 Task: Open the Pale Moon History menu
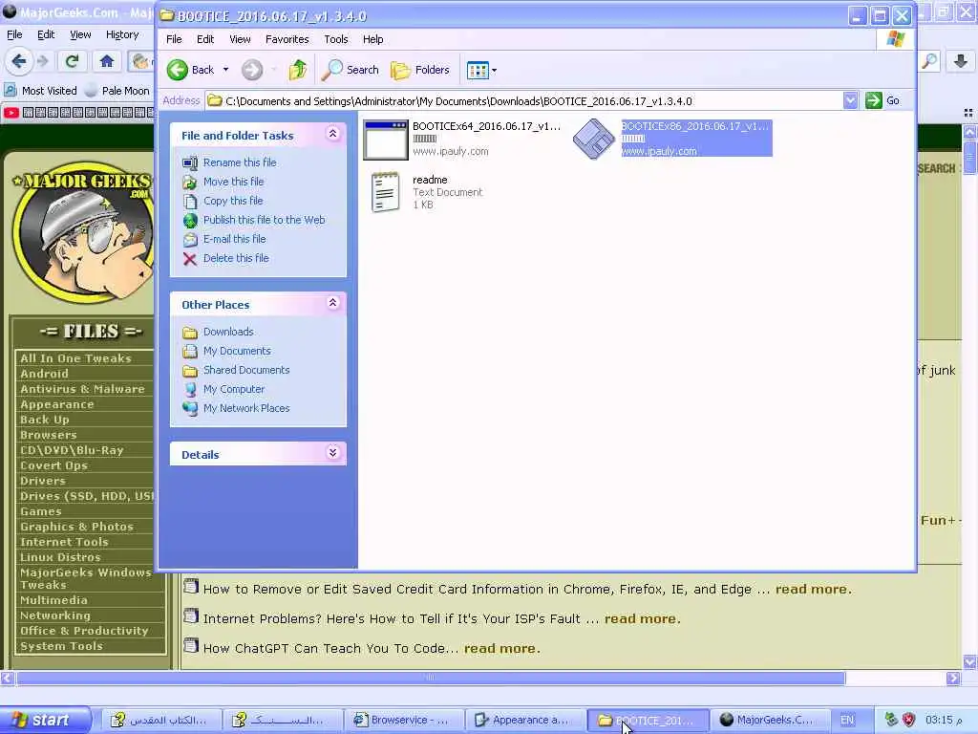coord(121,35)
